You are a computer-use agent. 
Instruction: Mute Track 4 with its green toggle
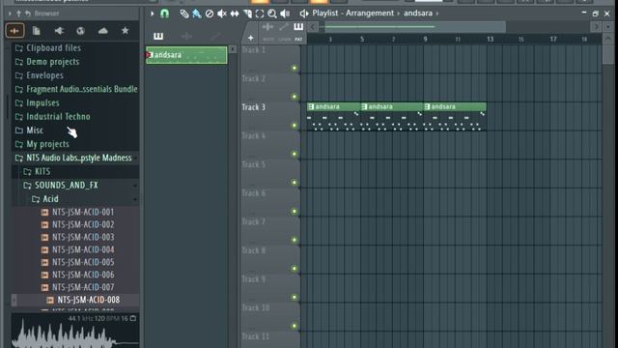[295, 154]
